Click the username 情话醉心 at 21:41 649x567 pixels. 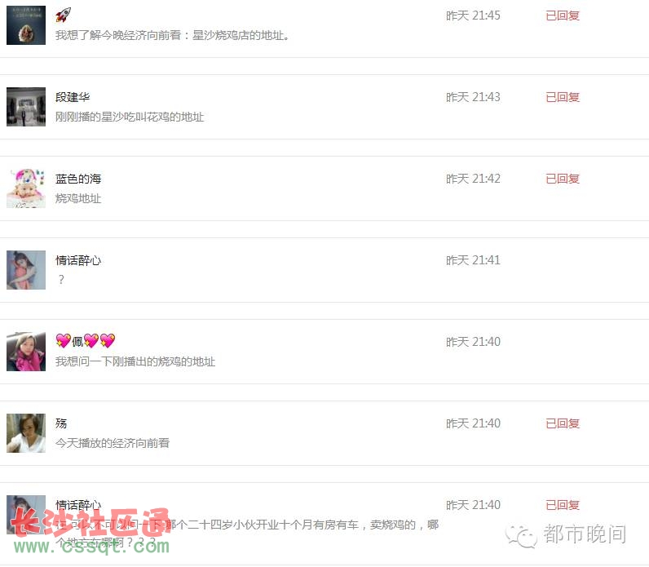click(78, 260)
